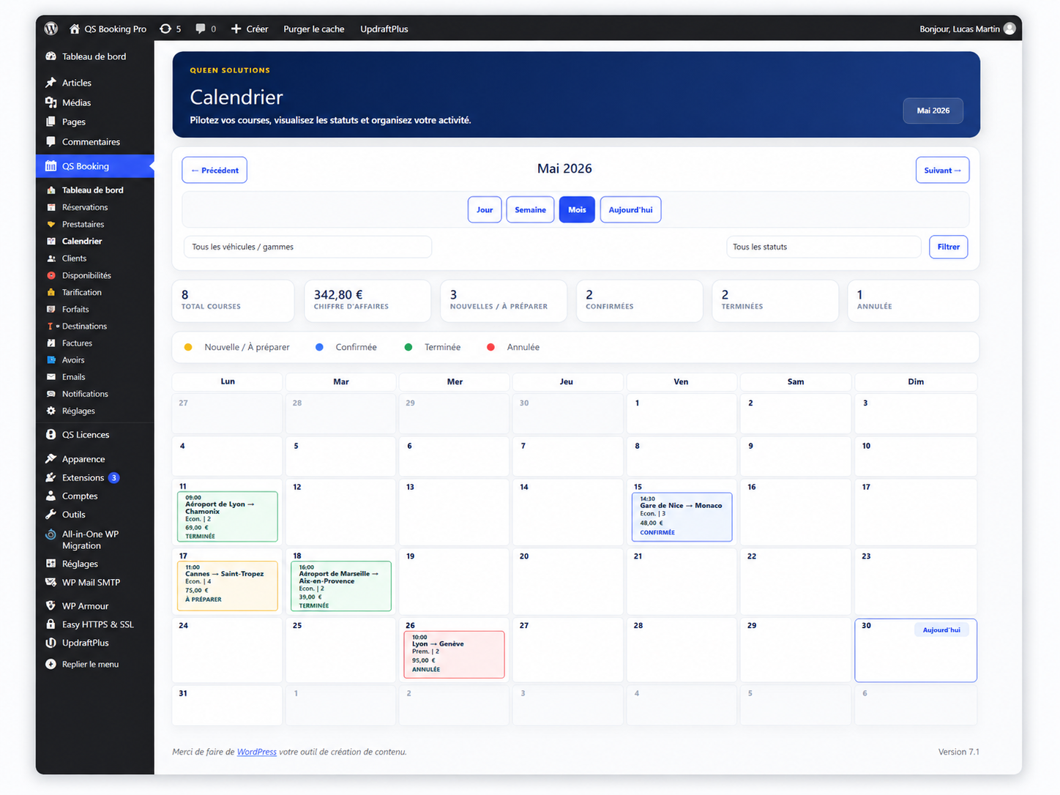Click the Suivant button
This screenshot has width=1060, height=795.
[942, 170]
